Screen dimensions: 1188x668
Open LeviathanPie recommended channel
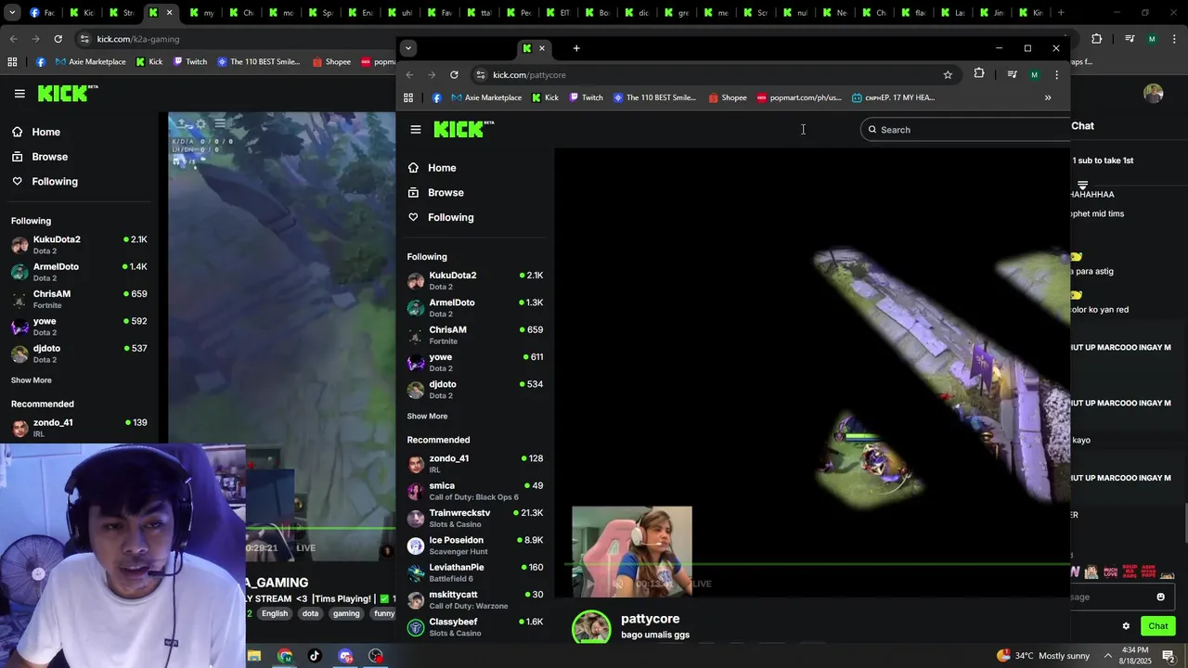pyautogui.click(x=475, y=572)
